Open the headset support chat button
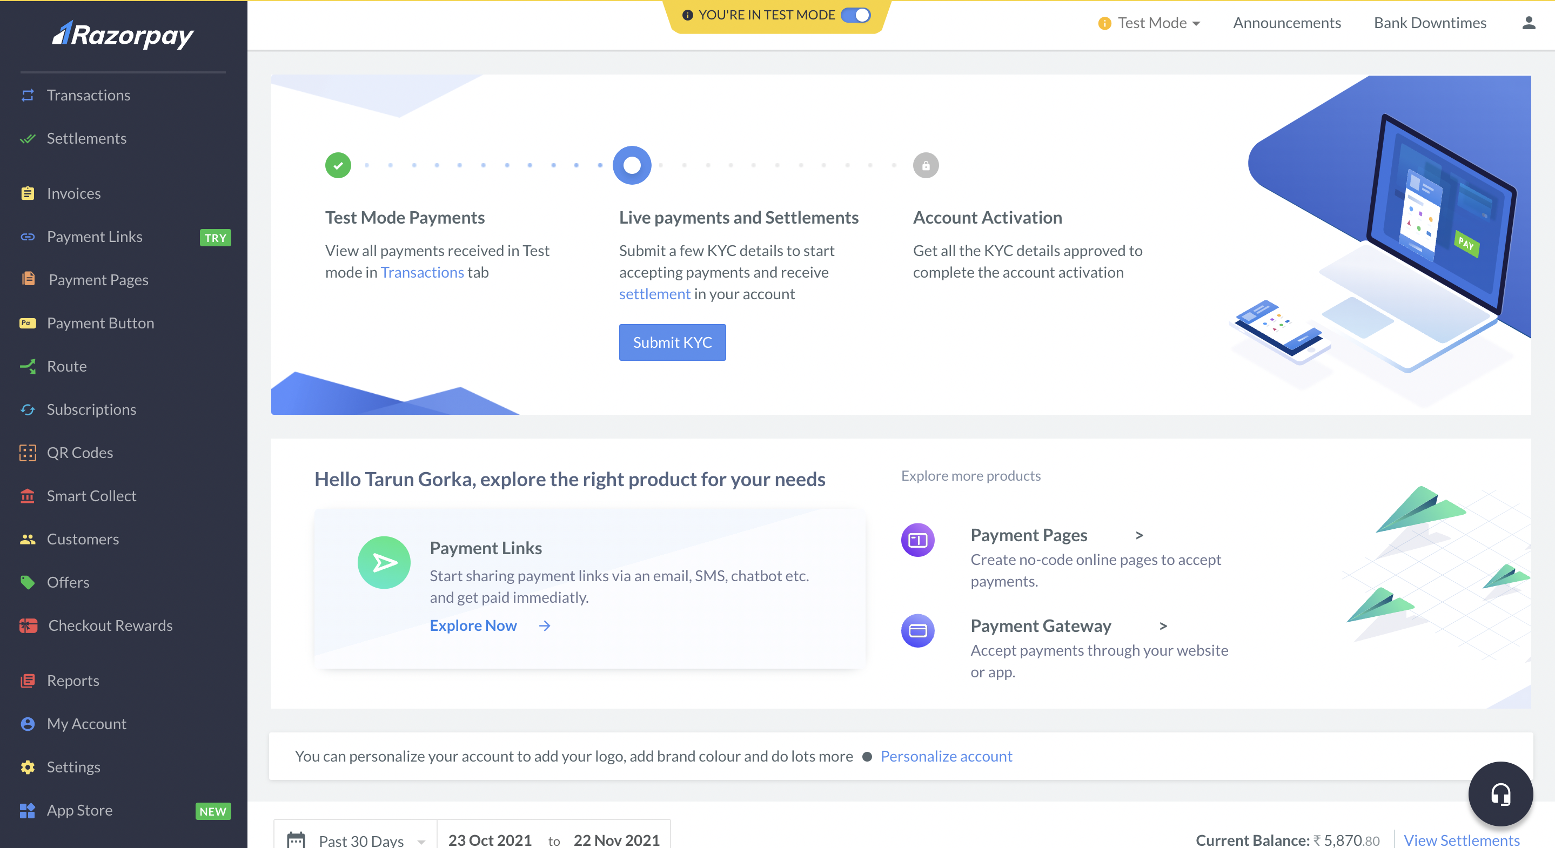 1500,793
